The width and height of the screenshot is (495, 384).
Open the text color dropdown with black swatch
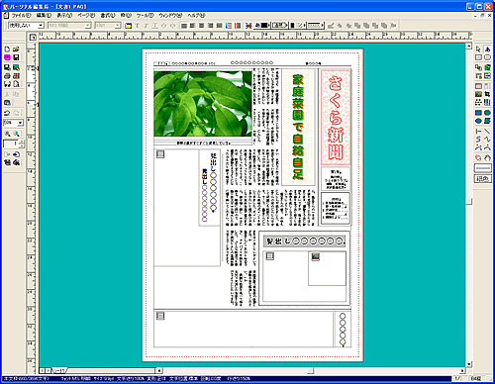tap(262, 26)
